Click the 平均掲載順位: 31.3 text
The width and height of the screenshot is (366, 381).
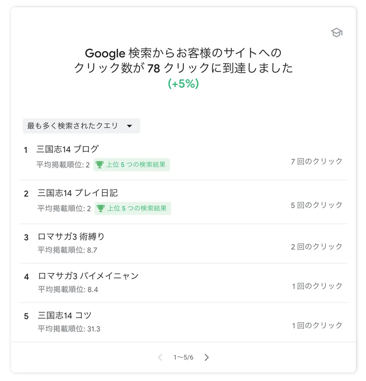[x=69, y=329]
